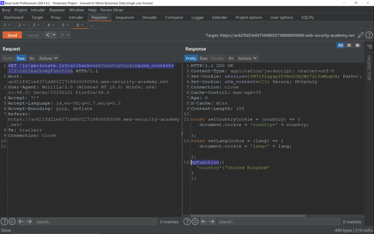The height and width of the screenshot is (234, 374).
Task: Jump to previous request search match
Action: pos(21,222)
